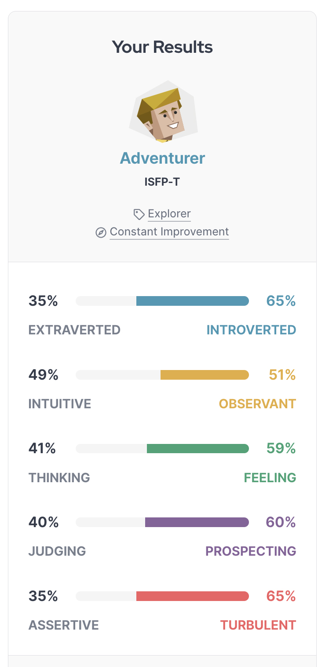Screen dimensions: 329x667
Task: Select the Observant trait label
Action: pos(257,404)
